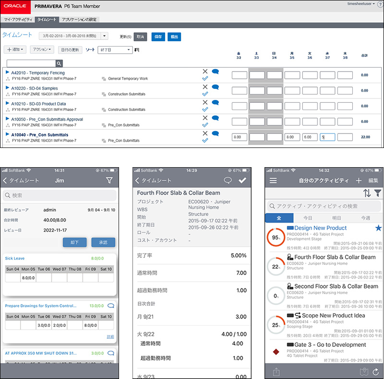This screenshot has width=384, height=379.
Task: Open comment bubble for A10220 SD-04 Samples
Action: (x=215, y=87)
